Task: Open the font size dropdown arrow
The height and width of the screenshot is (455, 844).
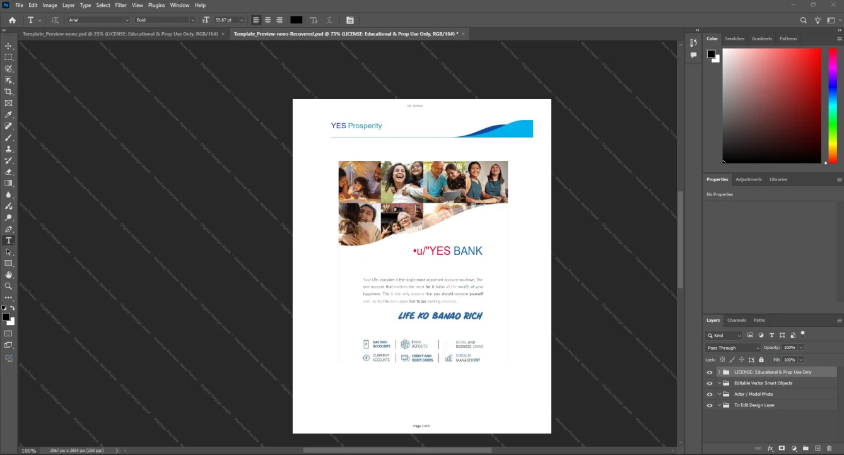Action: click(242, 20)
